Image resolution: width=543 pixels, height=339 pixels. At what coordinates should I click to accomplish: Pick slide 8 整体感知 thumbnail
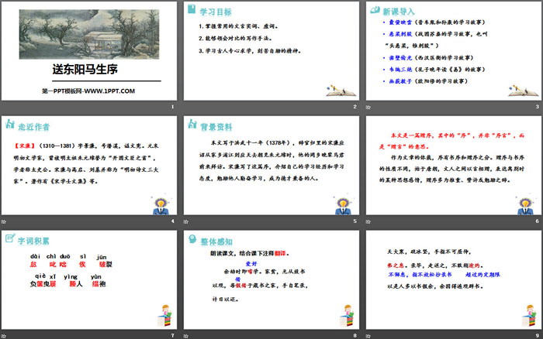[x=271, y=279]
